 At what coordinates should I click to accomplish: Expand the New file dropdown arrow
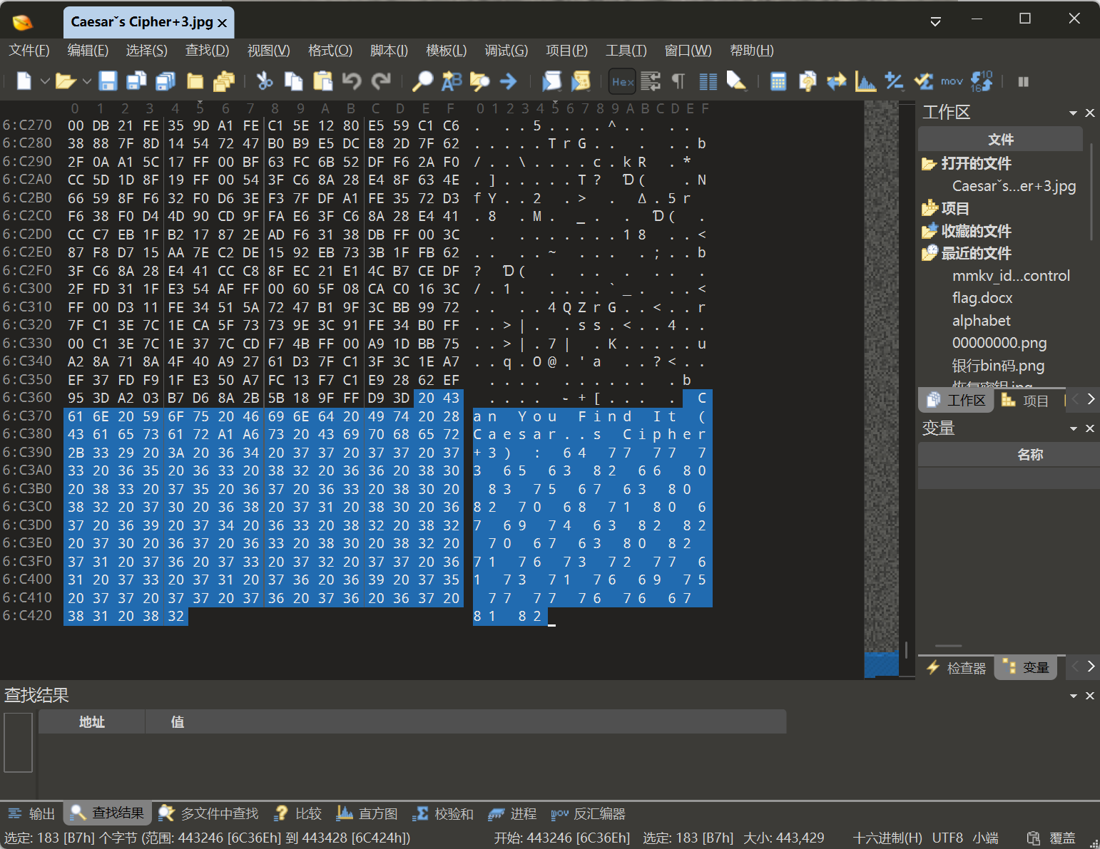click(x=44, y=81)
